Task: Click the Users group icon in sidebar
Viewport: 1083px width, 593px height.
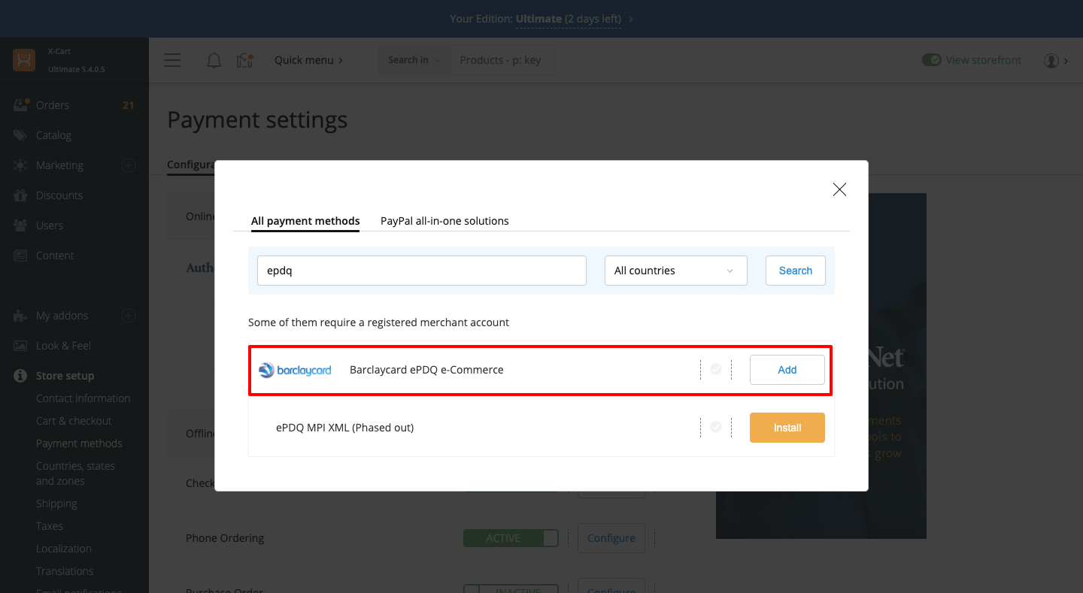Action: [21, 225]
